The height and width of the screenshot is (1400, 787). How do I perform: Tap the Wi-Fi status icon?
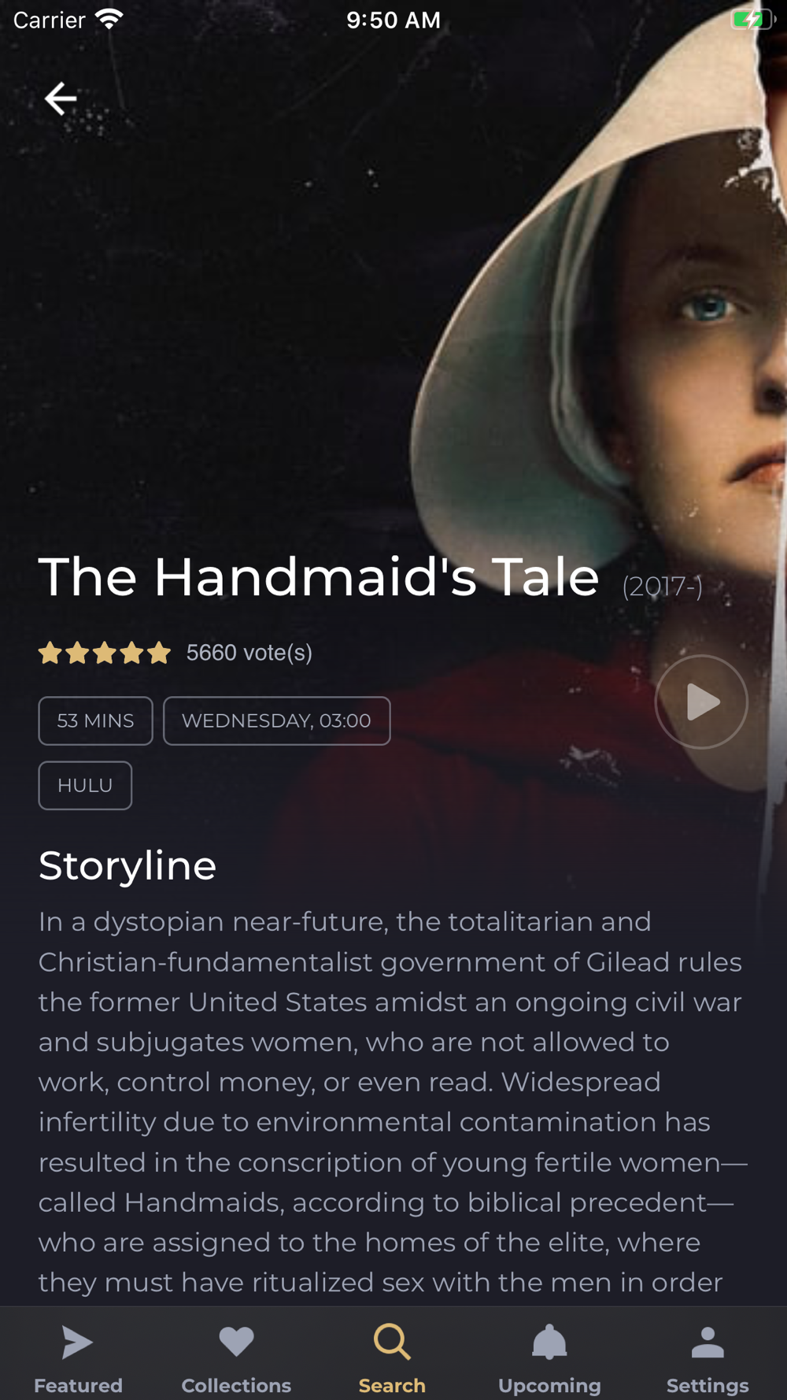click(109, 19)
